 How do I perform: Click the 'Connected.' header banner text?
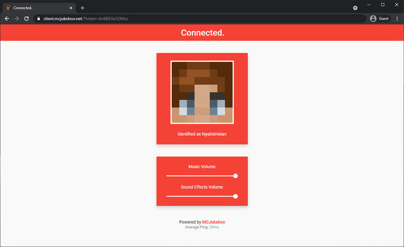click(x=203, y=33)
